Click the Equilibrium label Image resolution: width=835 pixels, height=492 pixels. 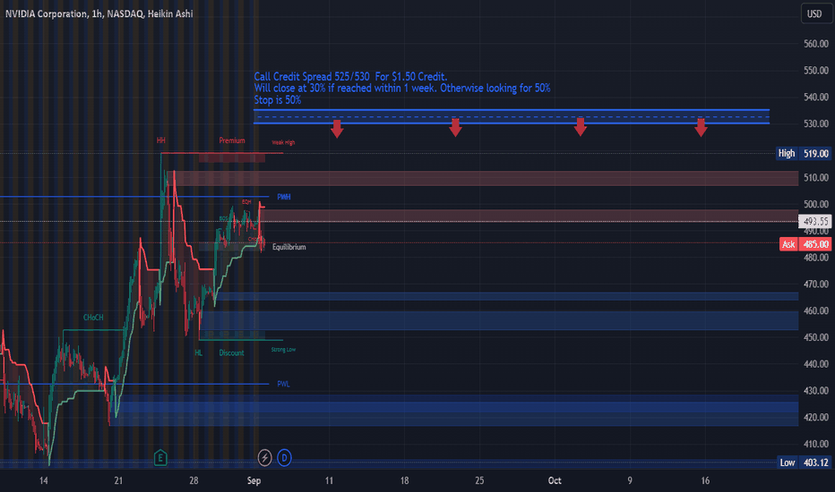289,247
